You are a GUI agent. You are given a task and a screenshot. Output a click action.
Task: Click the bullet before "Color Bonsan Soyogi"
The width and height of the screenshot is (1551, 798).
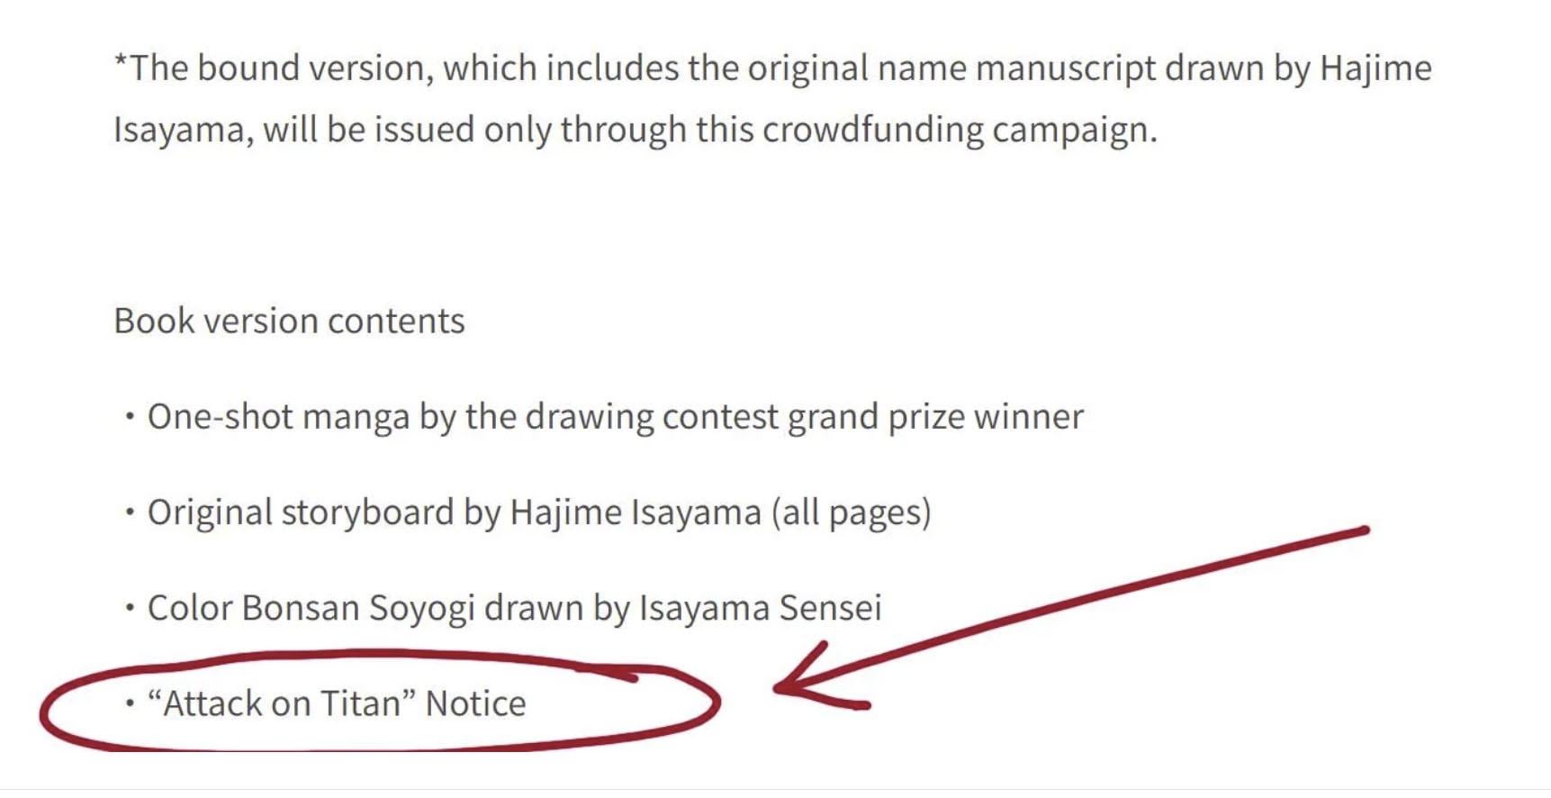point(131,608)
